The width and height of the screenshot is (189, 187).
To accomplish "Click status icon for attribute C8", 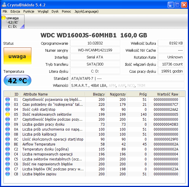I will click(x=8, y=174).
